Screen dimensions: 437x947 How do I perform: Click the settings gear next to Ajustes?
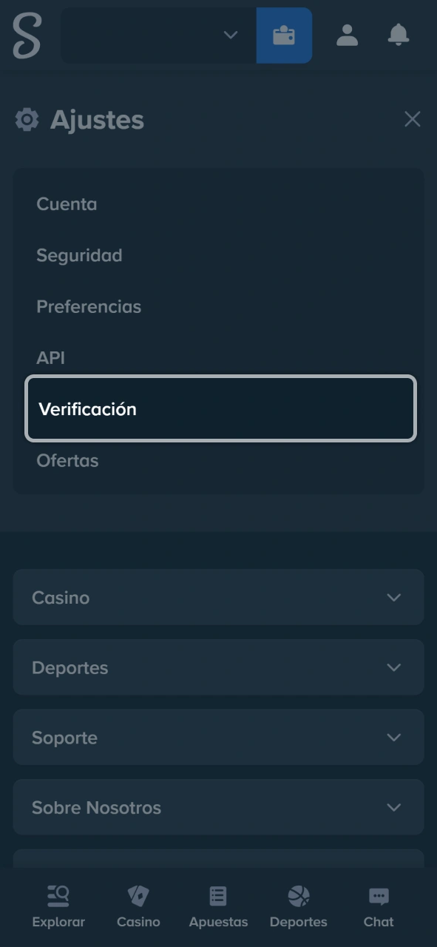point(26,118)
